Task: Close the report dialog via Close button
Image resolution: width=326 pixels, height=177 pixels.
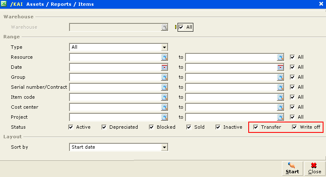Action: (314, 168)
